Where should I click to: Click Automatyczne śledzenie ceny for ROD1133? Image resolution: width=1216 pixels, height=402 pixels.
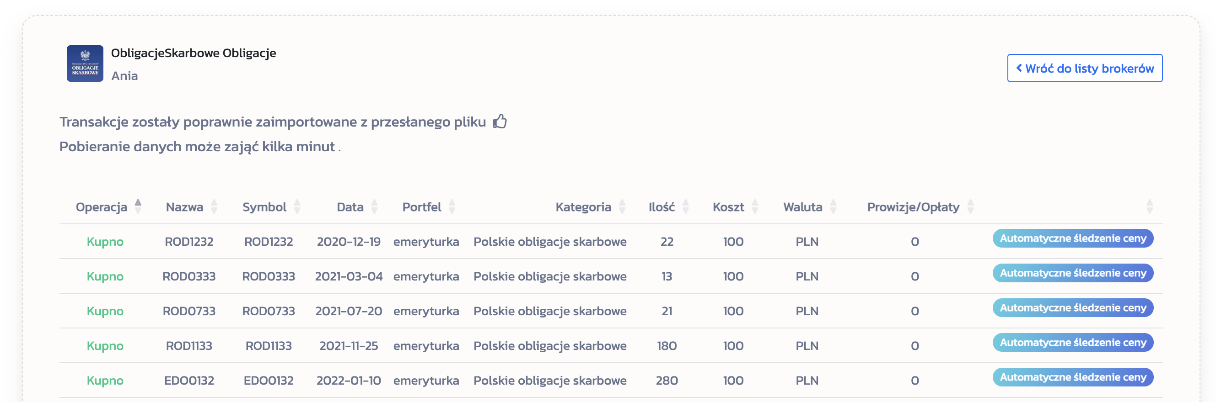point(1072,343)
